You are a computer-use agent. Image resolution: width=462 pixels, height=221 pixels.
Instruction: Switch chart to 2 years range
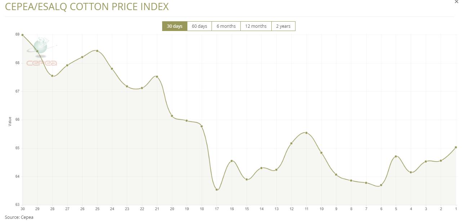tap(283, 26)
